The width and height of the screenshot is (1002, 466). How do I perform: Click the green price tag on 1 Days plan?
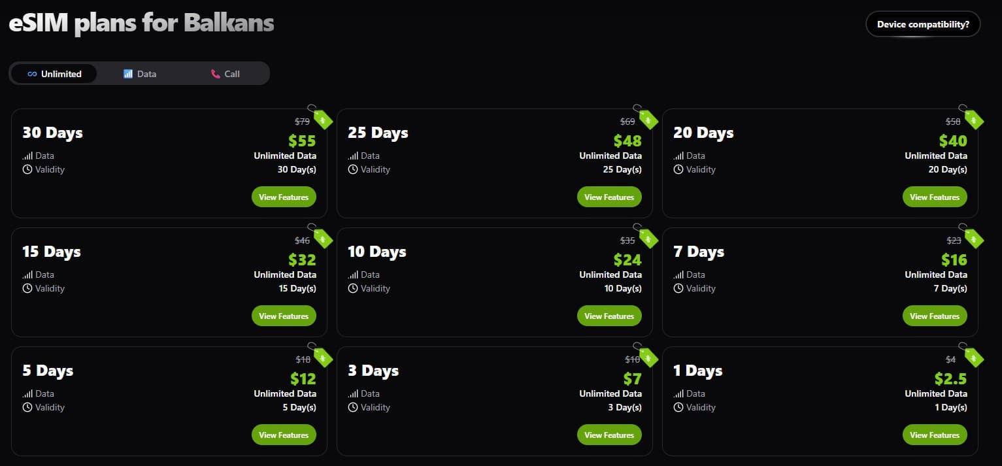coord(973,356)
